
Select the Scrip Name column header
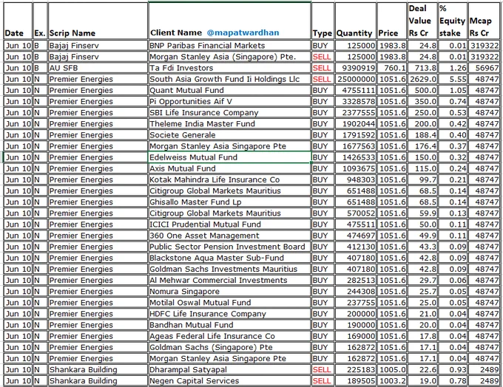pos(98,21)
